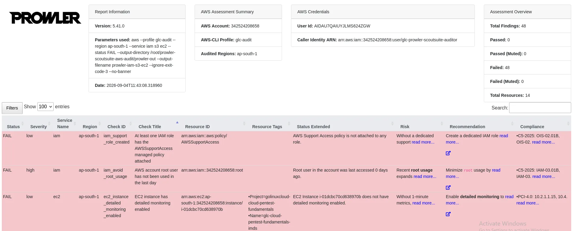Expand Compliance read more for IAM-03
The image size is (573, 231).
(543, 176)
